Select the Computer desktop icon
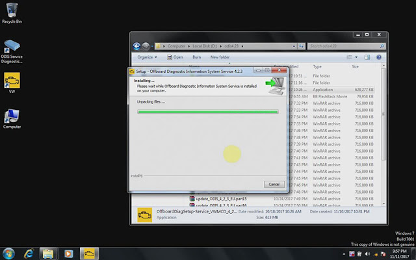Viewport: 416px width, 260px height. tap(12, 119)
